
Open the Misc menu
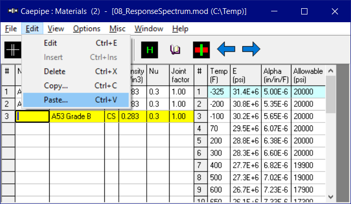point(117,28)
